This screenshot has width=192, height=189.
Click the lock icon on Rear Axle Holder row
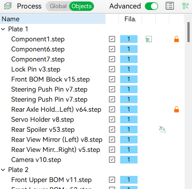[177, 109]
